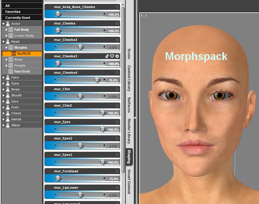
Task: Click minus button on mur_Chin2 slider
Action: tap(55, 112)
